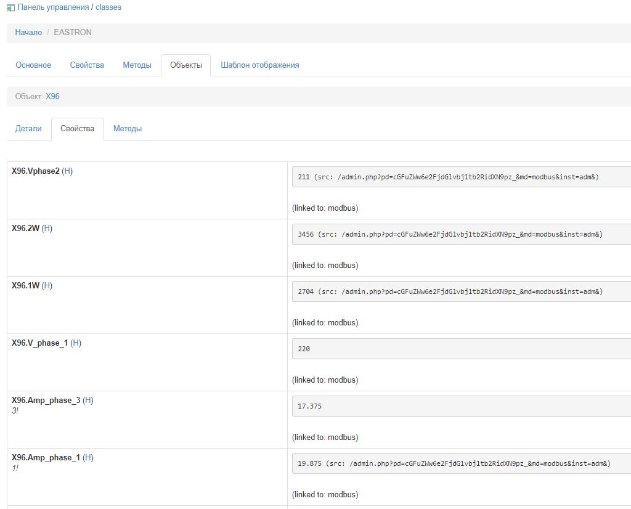Open the Шаблон отображения tab
The height and width of the screenshot is (509, 631).
[260, 65]
